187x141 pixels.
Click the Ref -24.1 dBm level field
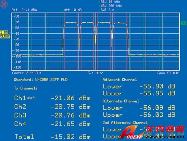pyautogui.click(x=24, y=10)
